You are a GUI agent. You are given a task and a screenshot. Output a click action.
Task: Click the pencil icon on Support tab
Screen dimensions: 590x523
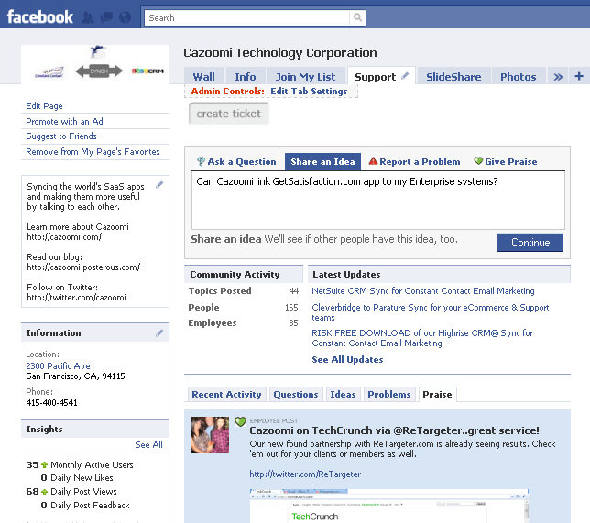pyautogui.click(x=405, y=76)
